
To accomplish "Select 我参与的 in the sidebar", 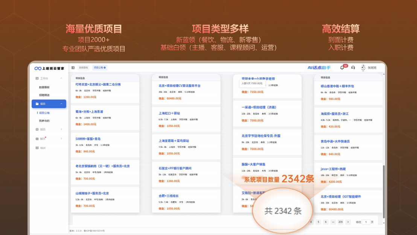I will click(x=44, y=121).
